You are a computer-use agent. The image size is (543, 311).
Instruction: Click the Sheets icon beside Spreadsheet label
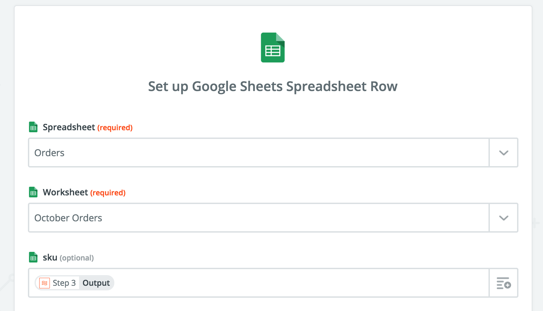coord(33,127)
